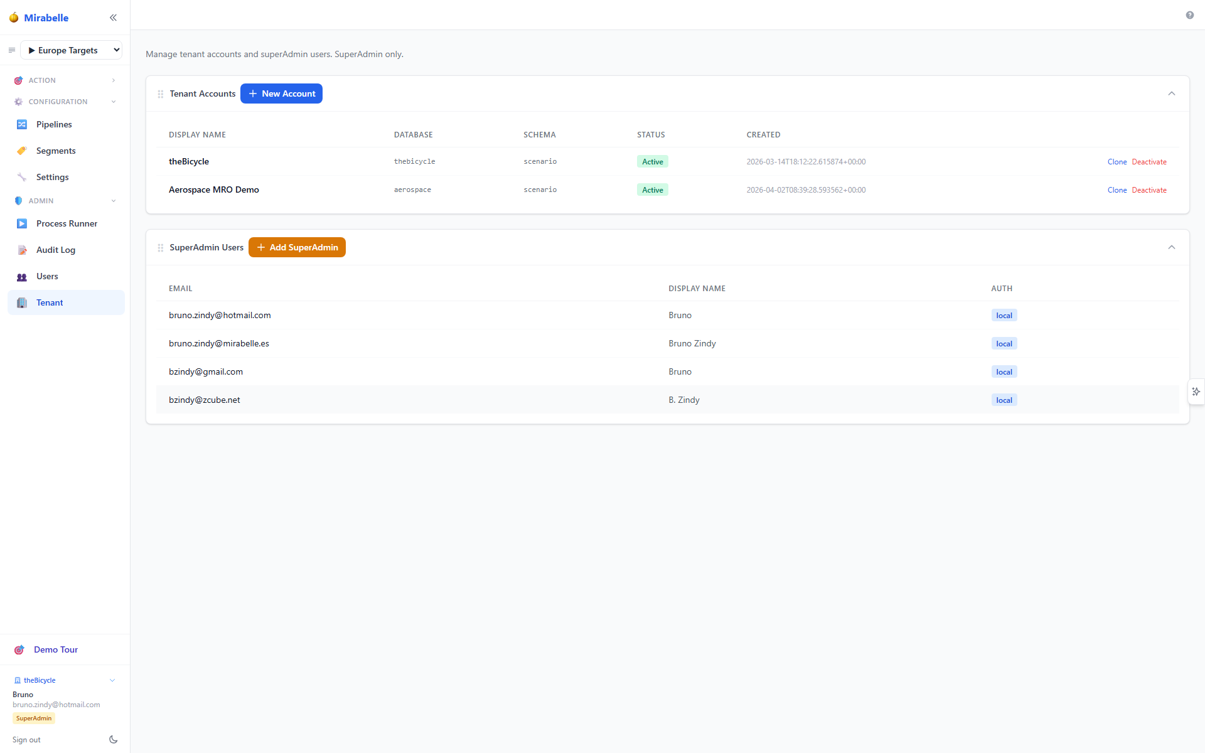Click the Demo Tour target icon

(19, 649)
